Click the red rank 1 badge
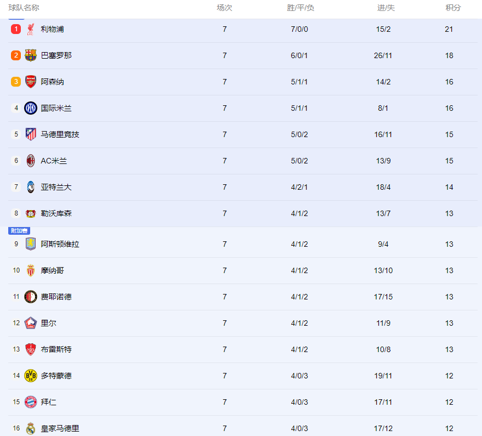 pyautogui.click(x=16, y=29)
